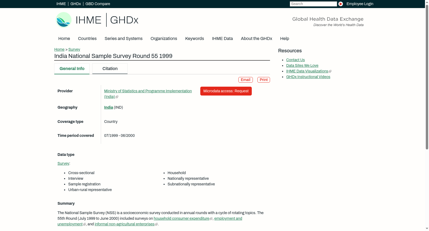The height and width of the screenshot is (231, 429).
Task: Open the Organizations menu
Action: pos(164,39)
